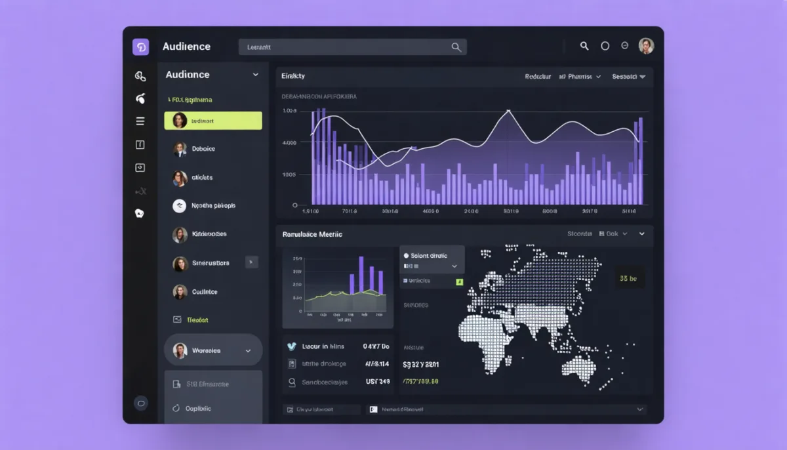Screen dimensions: 787x450
Task: Select the Solont dirutic radio option
Action: (426, 256)
